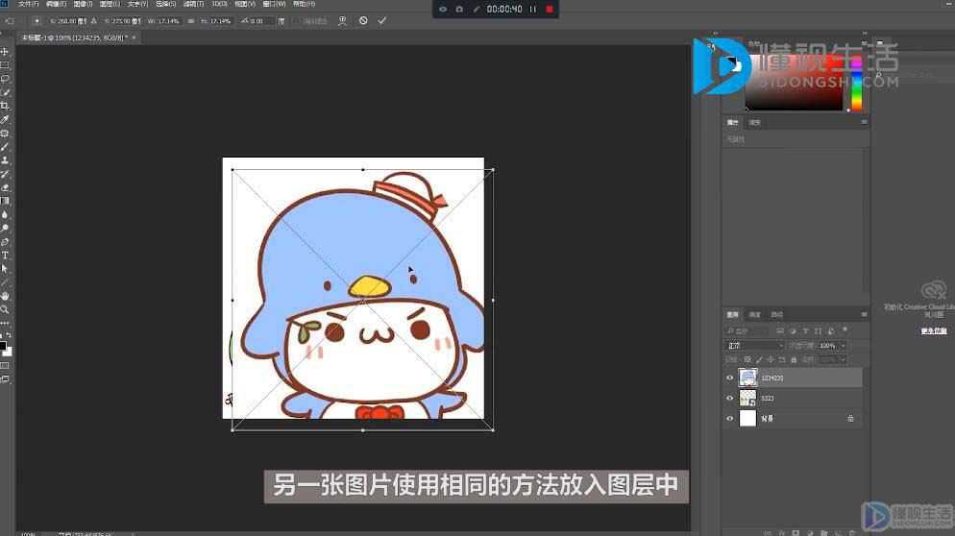Image resolution: width=955 pixels, height=536 pixels.
Task: Select the Gradient tool
Action: (5, 201)
